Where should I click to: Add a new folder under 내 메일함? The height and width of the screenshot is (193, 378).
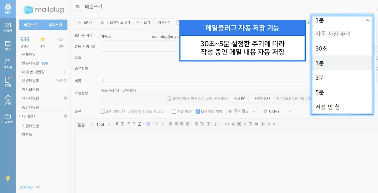pos(59,116)
